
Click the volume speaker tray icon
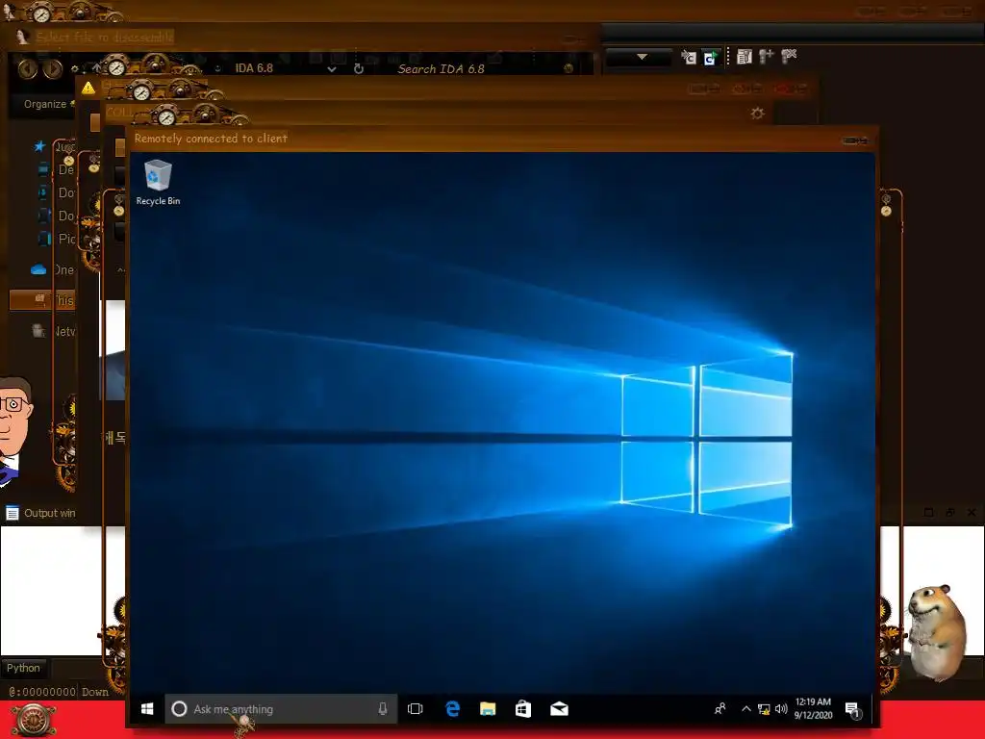[781, 709]
